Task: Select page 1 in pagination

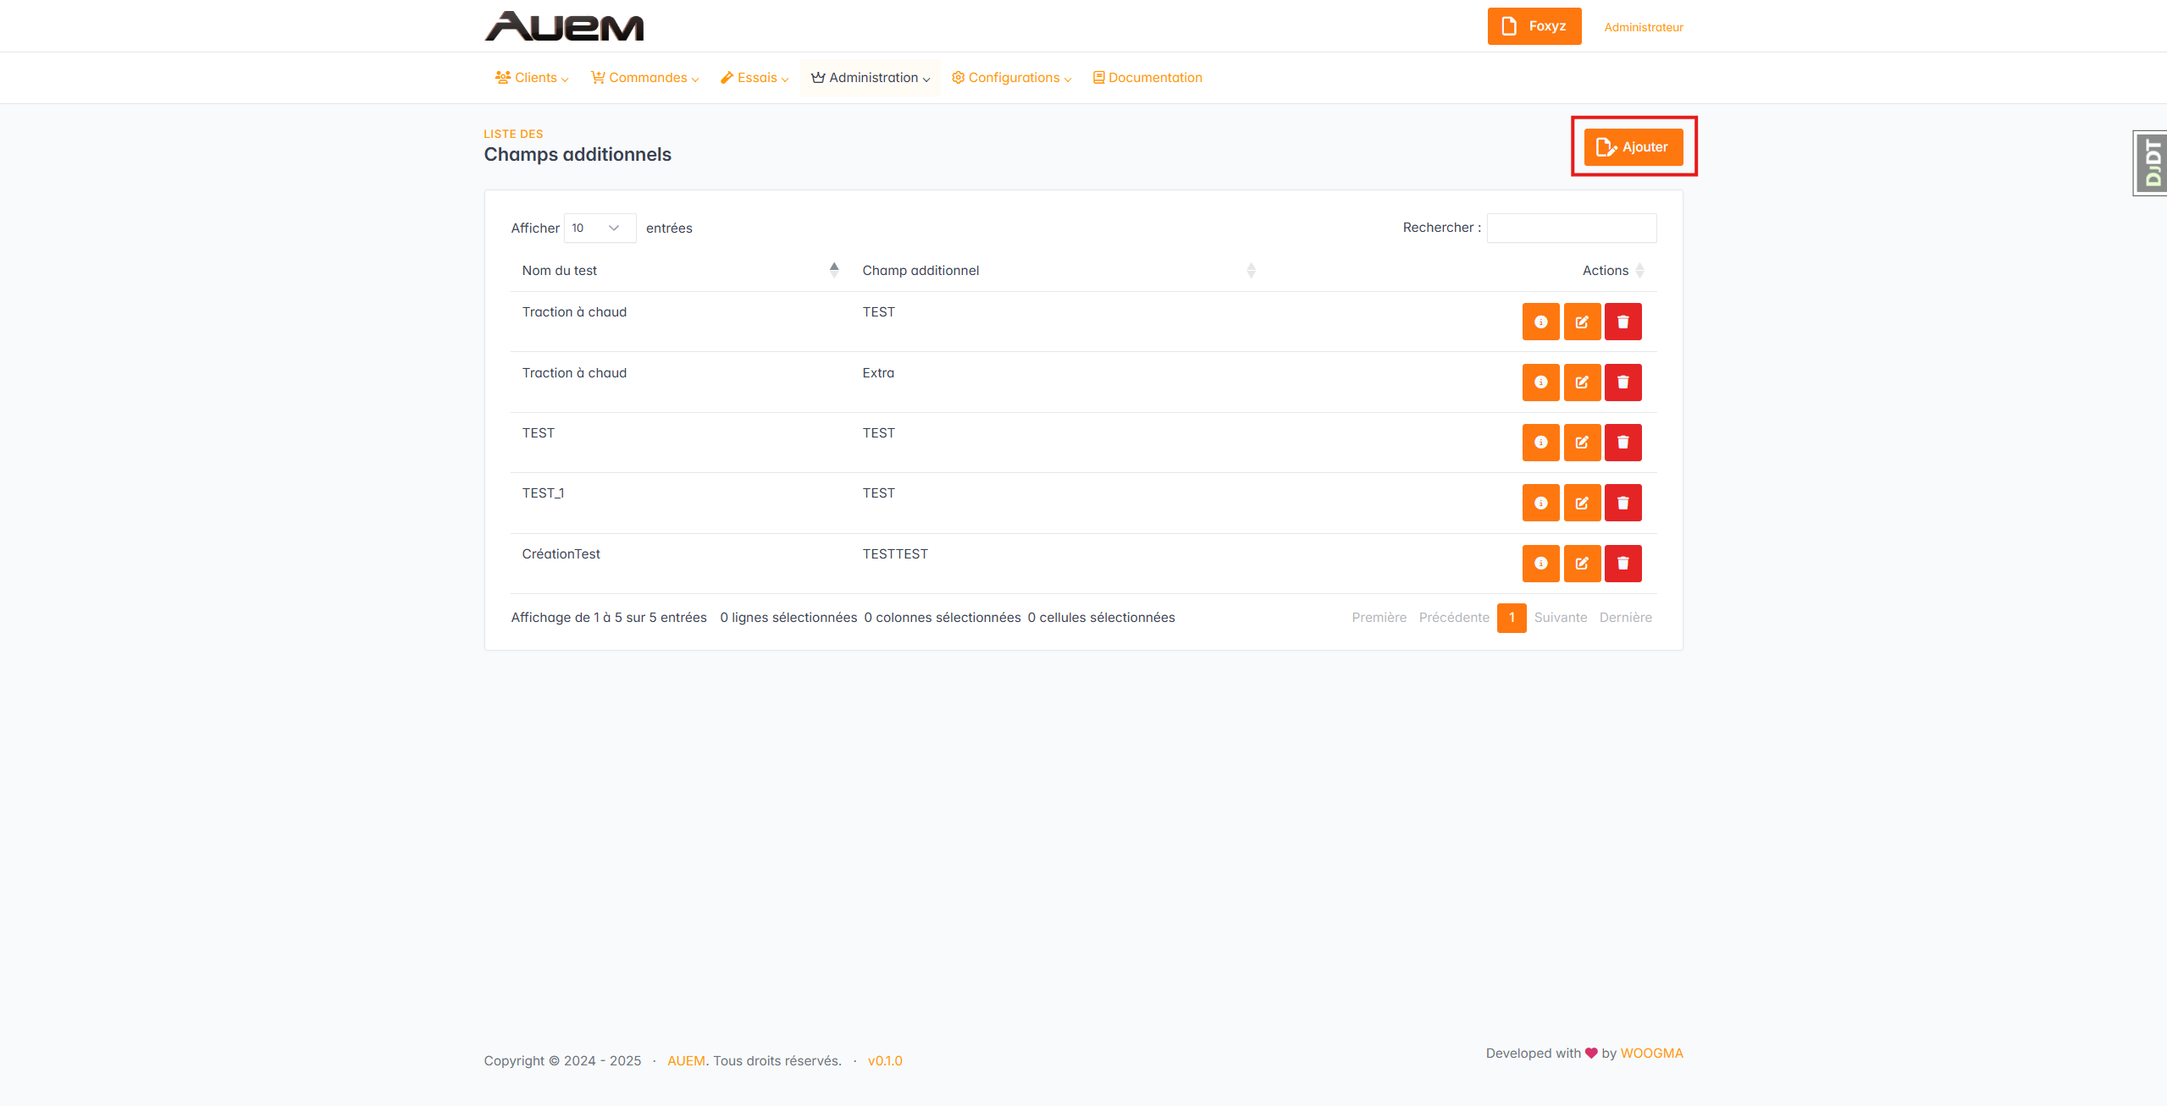Action: [1511, 618]
